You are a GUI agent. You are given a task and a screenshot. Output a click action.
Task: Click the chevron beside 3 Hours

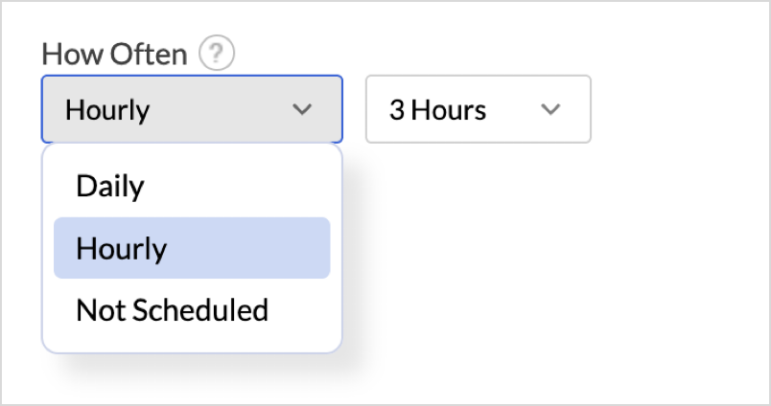[x=550, y=110]
